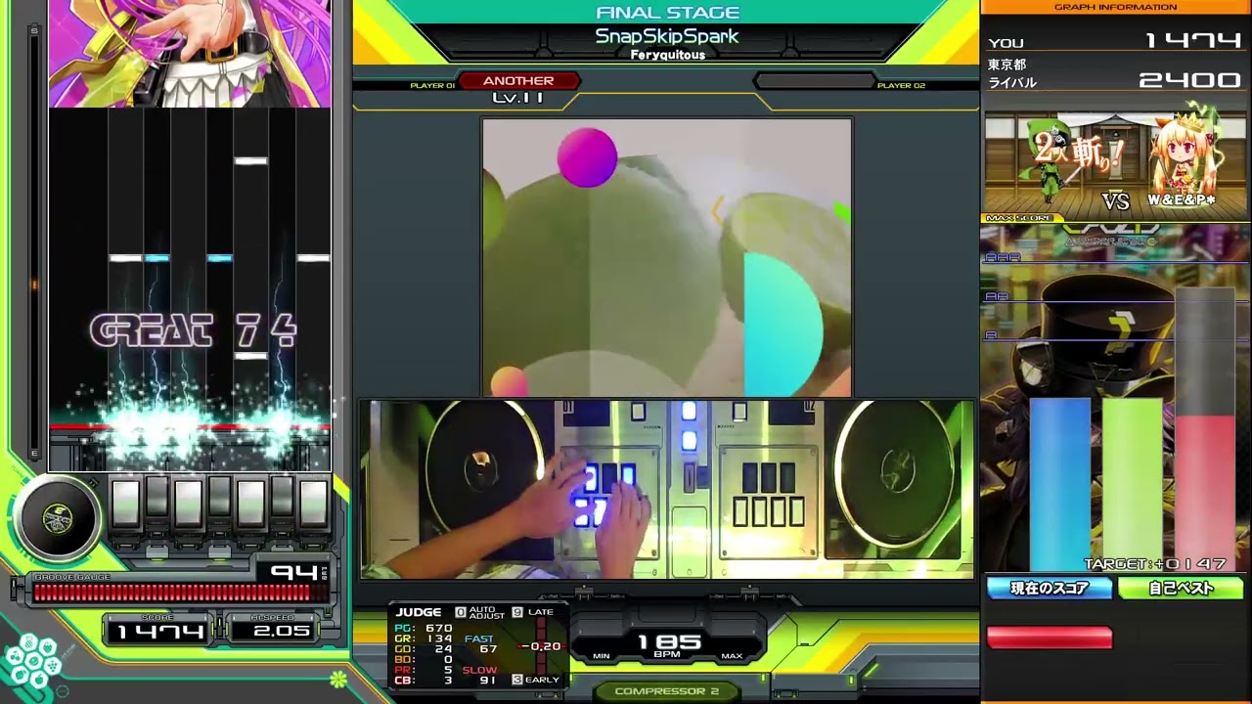The image size is (1252, 704).
Task: Tap the seventh rightmost white key
Action: point(314,506)
